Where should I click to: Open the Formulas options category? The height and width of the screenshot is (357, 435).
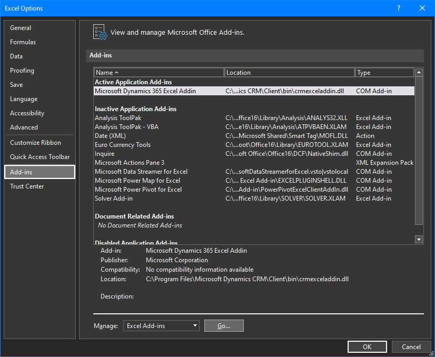(39, 42)
